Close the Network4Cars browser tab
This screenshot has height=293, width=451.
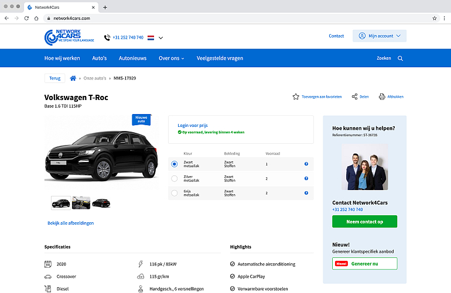click(93, 8)
